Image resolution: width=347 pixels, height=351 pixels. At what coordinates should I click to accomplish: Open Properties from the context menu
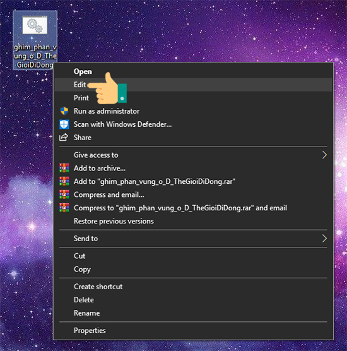[193, 330]
